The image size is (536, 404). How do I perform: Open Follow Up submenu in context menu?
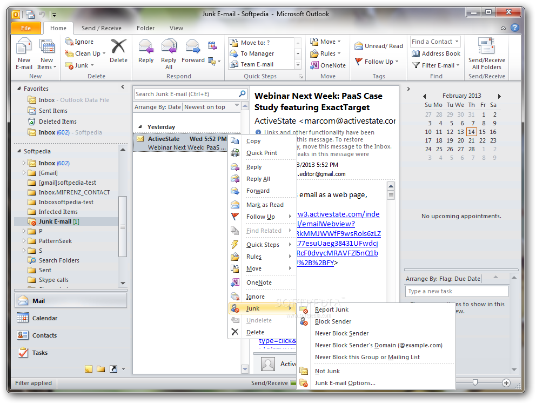pos(262,217)
